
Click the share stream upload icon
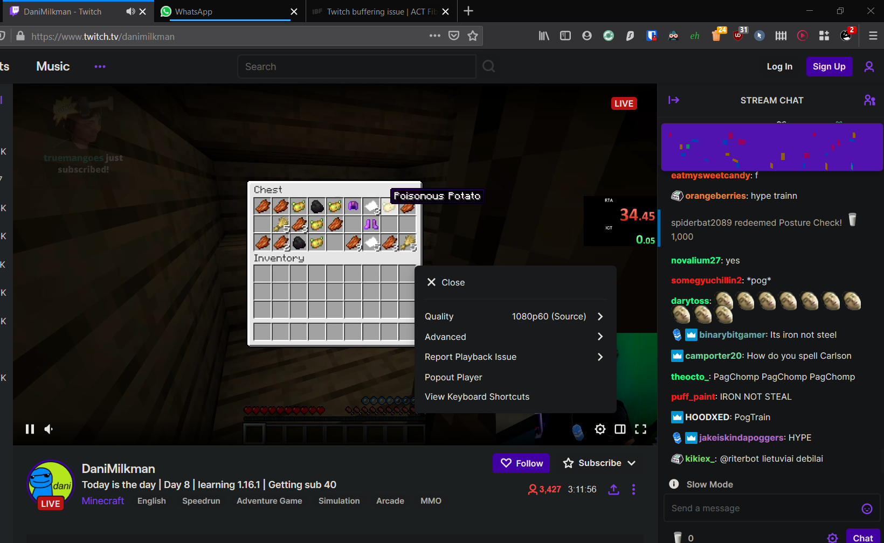pos(613,489)
